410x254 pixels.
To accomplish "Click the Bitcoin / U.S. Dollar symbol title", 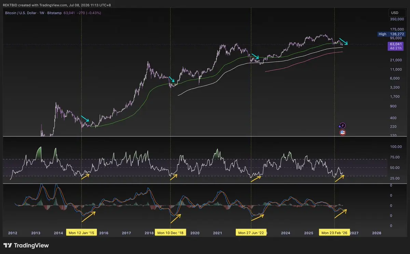I will (20, 13).
